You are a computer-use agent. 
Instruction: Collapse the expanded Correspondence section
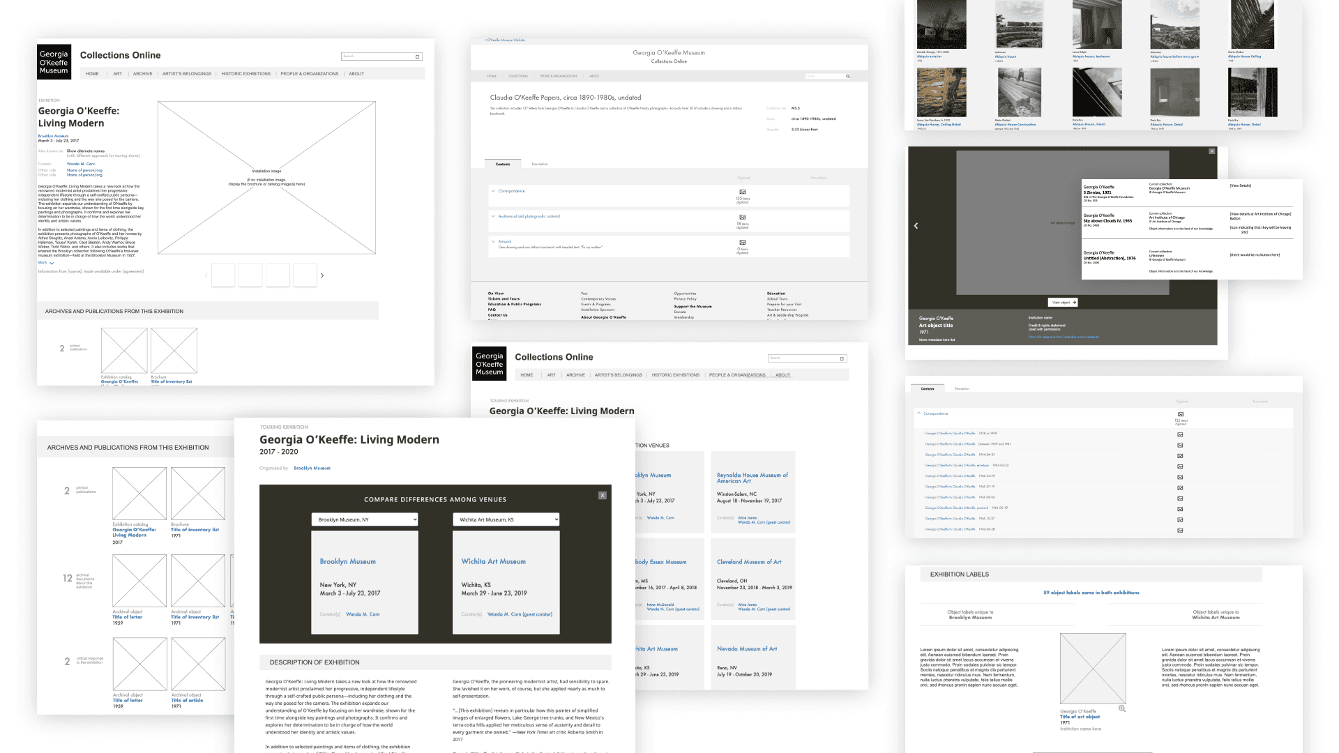(x=919, y=413)
